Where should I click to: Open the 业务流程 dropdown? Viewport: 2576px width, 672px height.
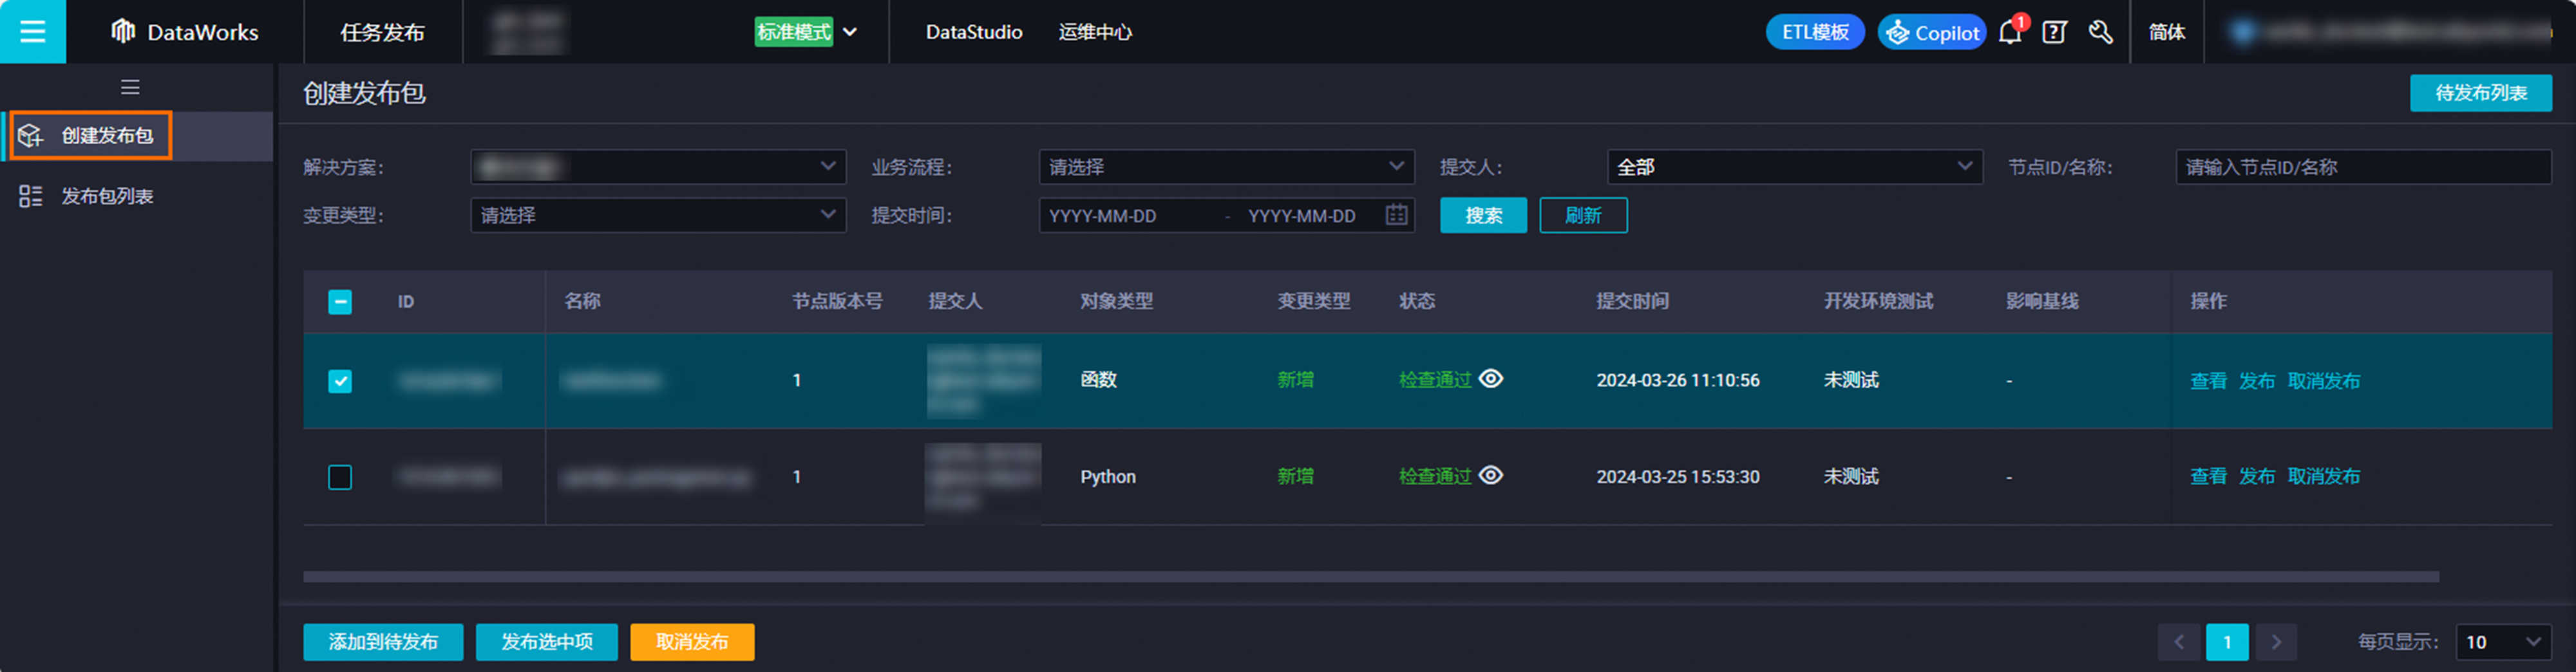[x=1226, y=167]
